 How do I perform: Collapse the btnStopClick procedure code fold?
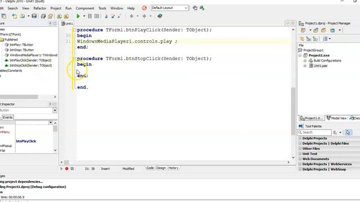75,58
